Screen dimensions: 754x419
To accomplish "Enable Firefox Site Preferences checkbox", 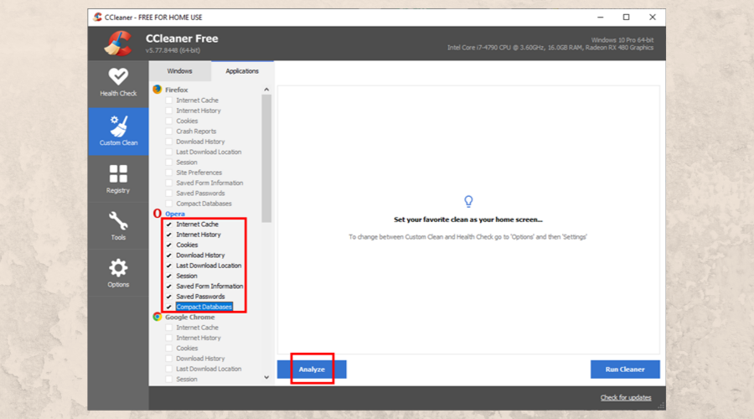I will coord(168,173).
